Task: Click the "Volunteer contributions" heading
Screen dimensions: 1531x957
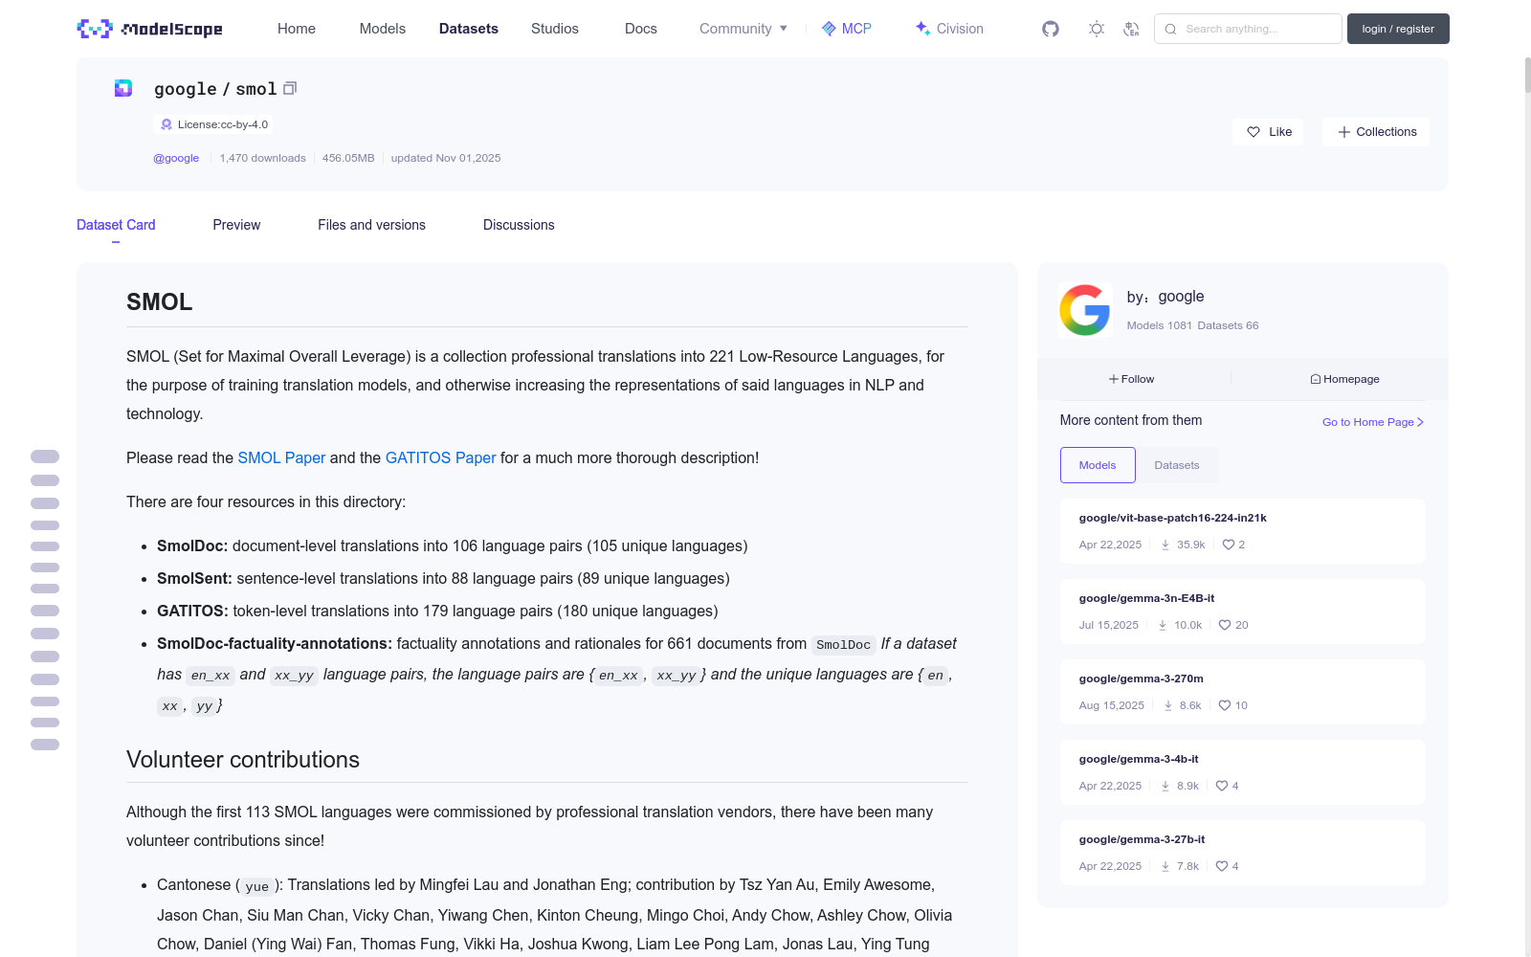Action: point(243,760)
